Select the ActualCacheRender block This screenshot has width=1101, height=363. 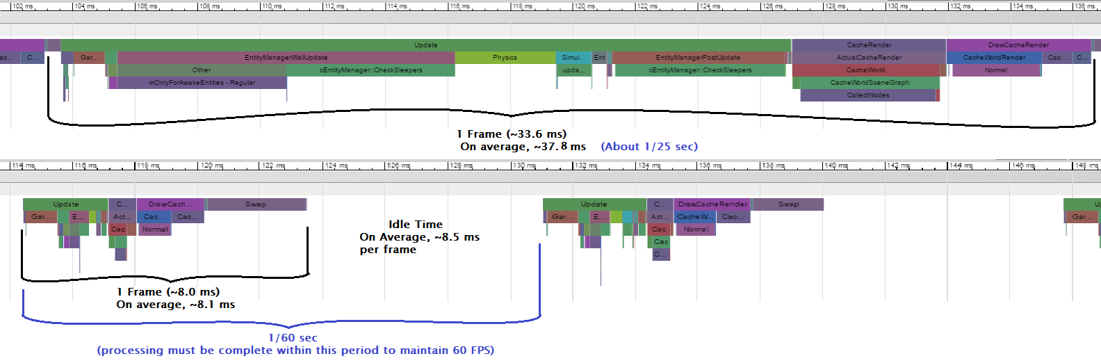(x=869, y=58)
